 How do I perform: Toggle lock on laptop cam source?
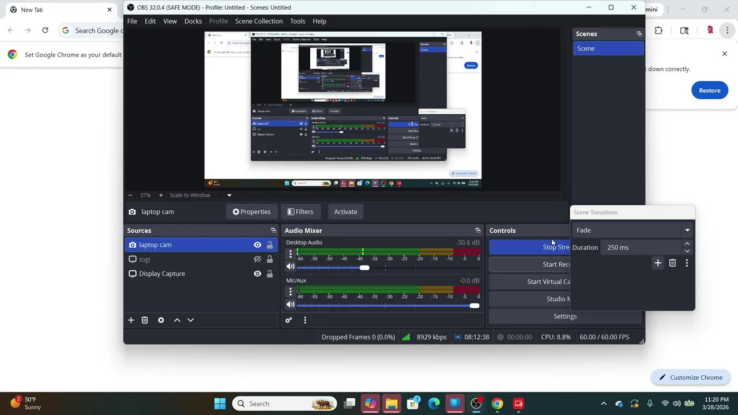(269, 245)
